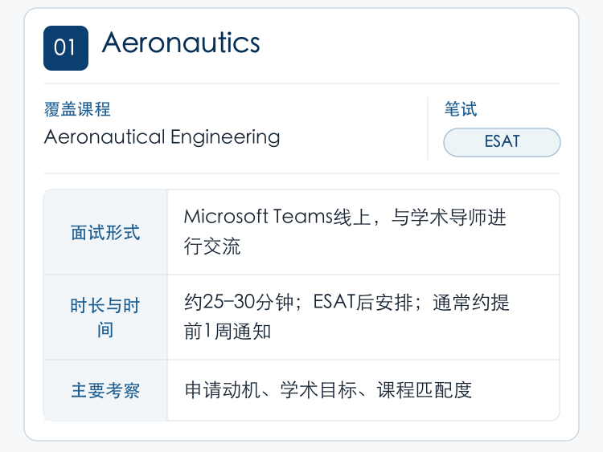Select the Microsoft Teams线上 description text

(346, 231)
